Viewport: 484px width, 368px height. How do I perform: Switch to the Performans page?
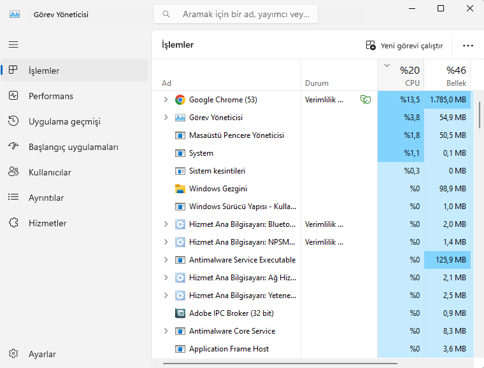51,96
